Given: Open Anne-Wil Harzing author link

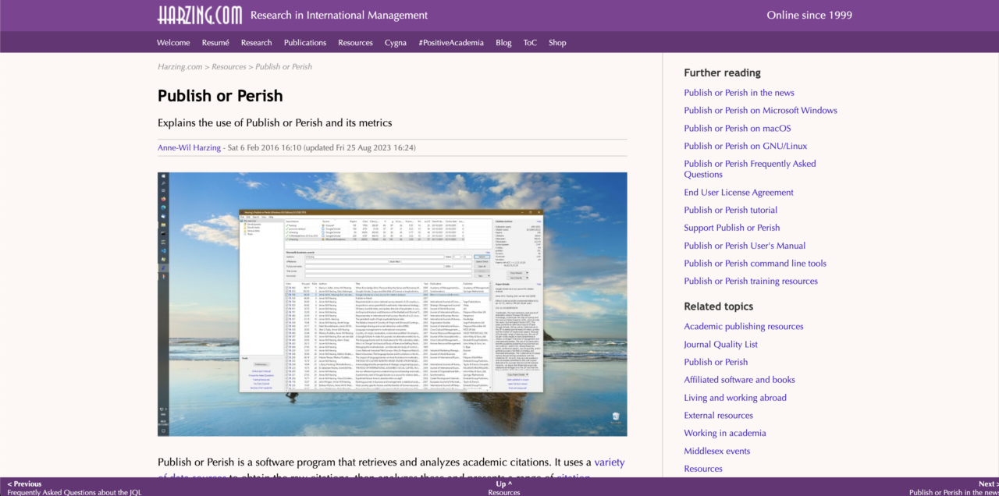Looking at the screenshot, I should tap(190, 147).
